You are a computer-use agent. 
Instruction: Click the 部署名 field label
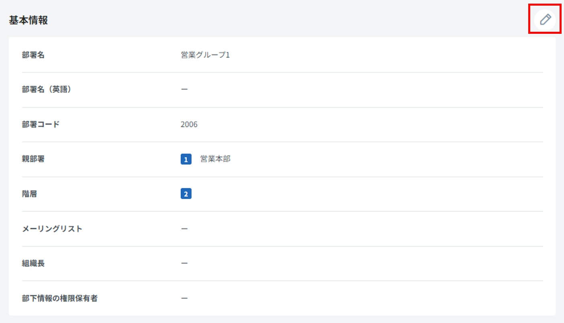tap(33, 55)
